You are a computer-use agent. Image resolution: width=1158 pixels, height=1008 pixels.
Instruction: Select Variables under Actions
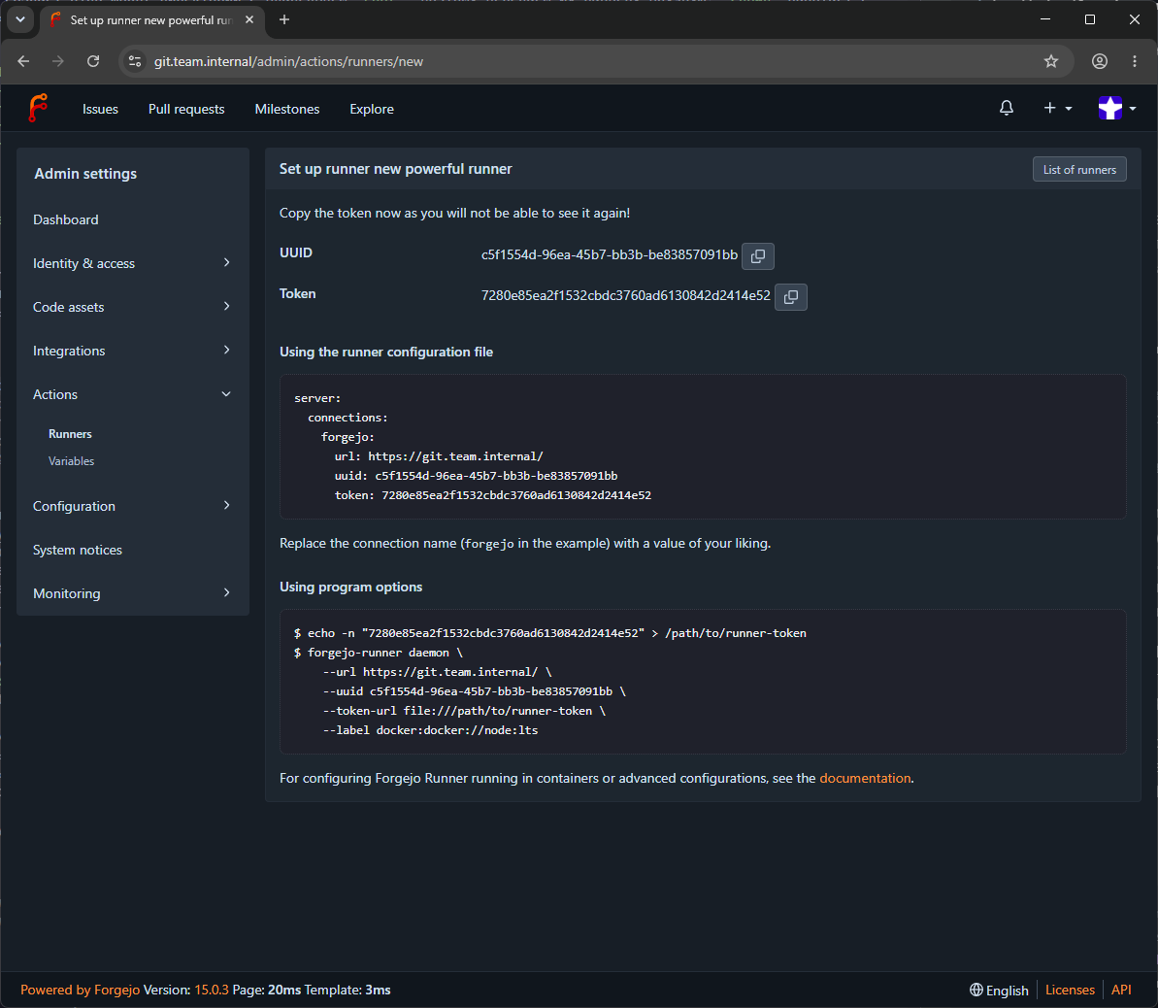pyautogui.click(x=71, y=461)
